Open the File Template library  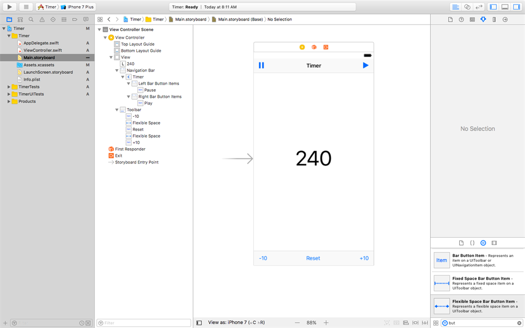(461, 243)
